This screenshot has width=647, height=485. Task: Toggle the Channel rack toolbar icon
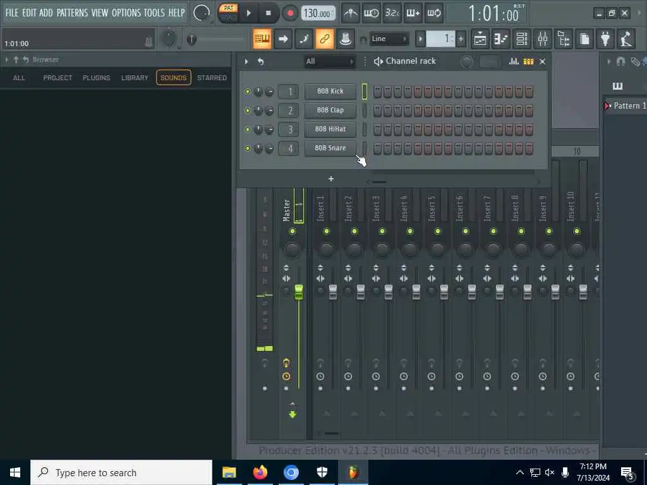click(x=522, y=39)
